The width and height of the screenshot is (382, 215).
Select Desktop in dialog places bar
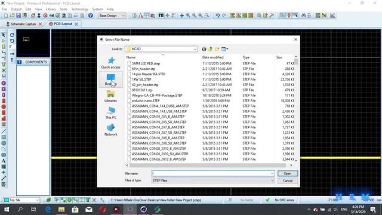click(x=110, y=79)
